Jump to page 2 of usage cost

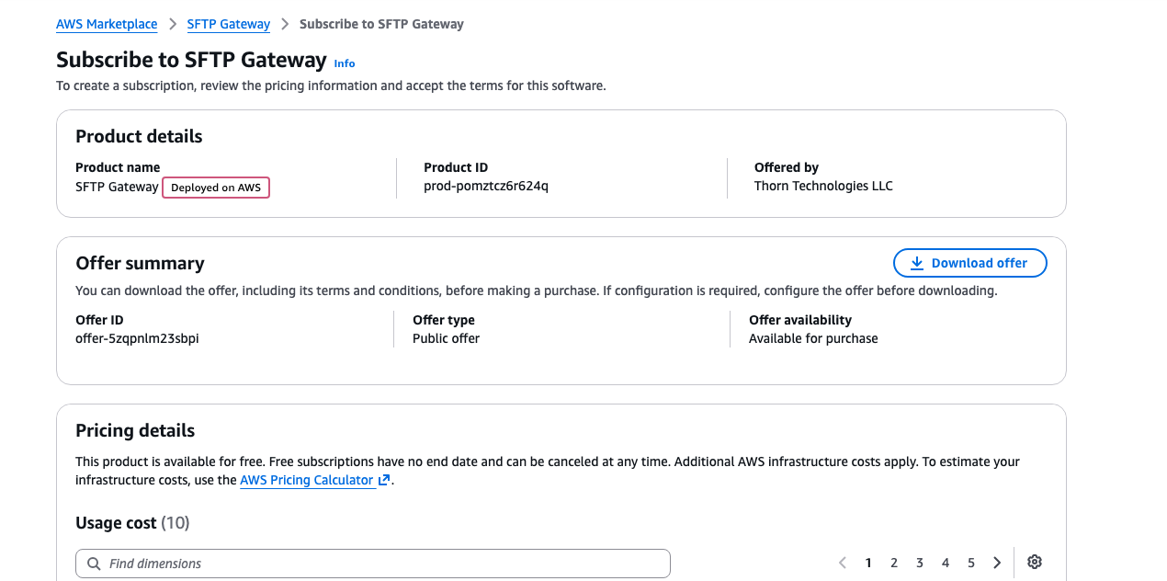[x=894, y=563]
